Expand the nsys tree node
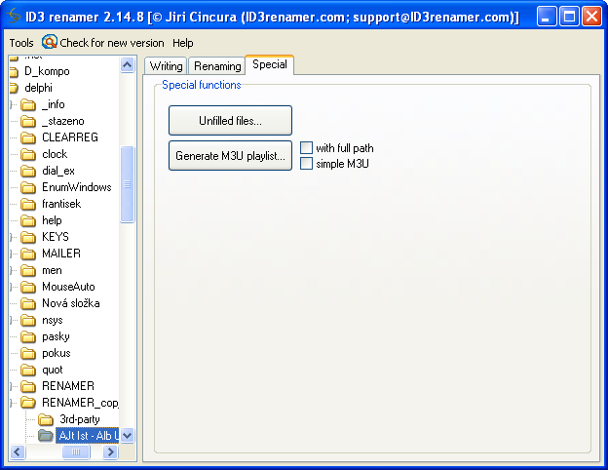The height and width of the screenshot is (470, 608). tap(12, 320)
